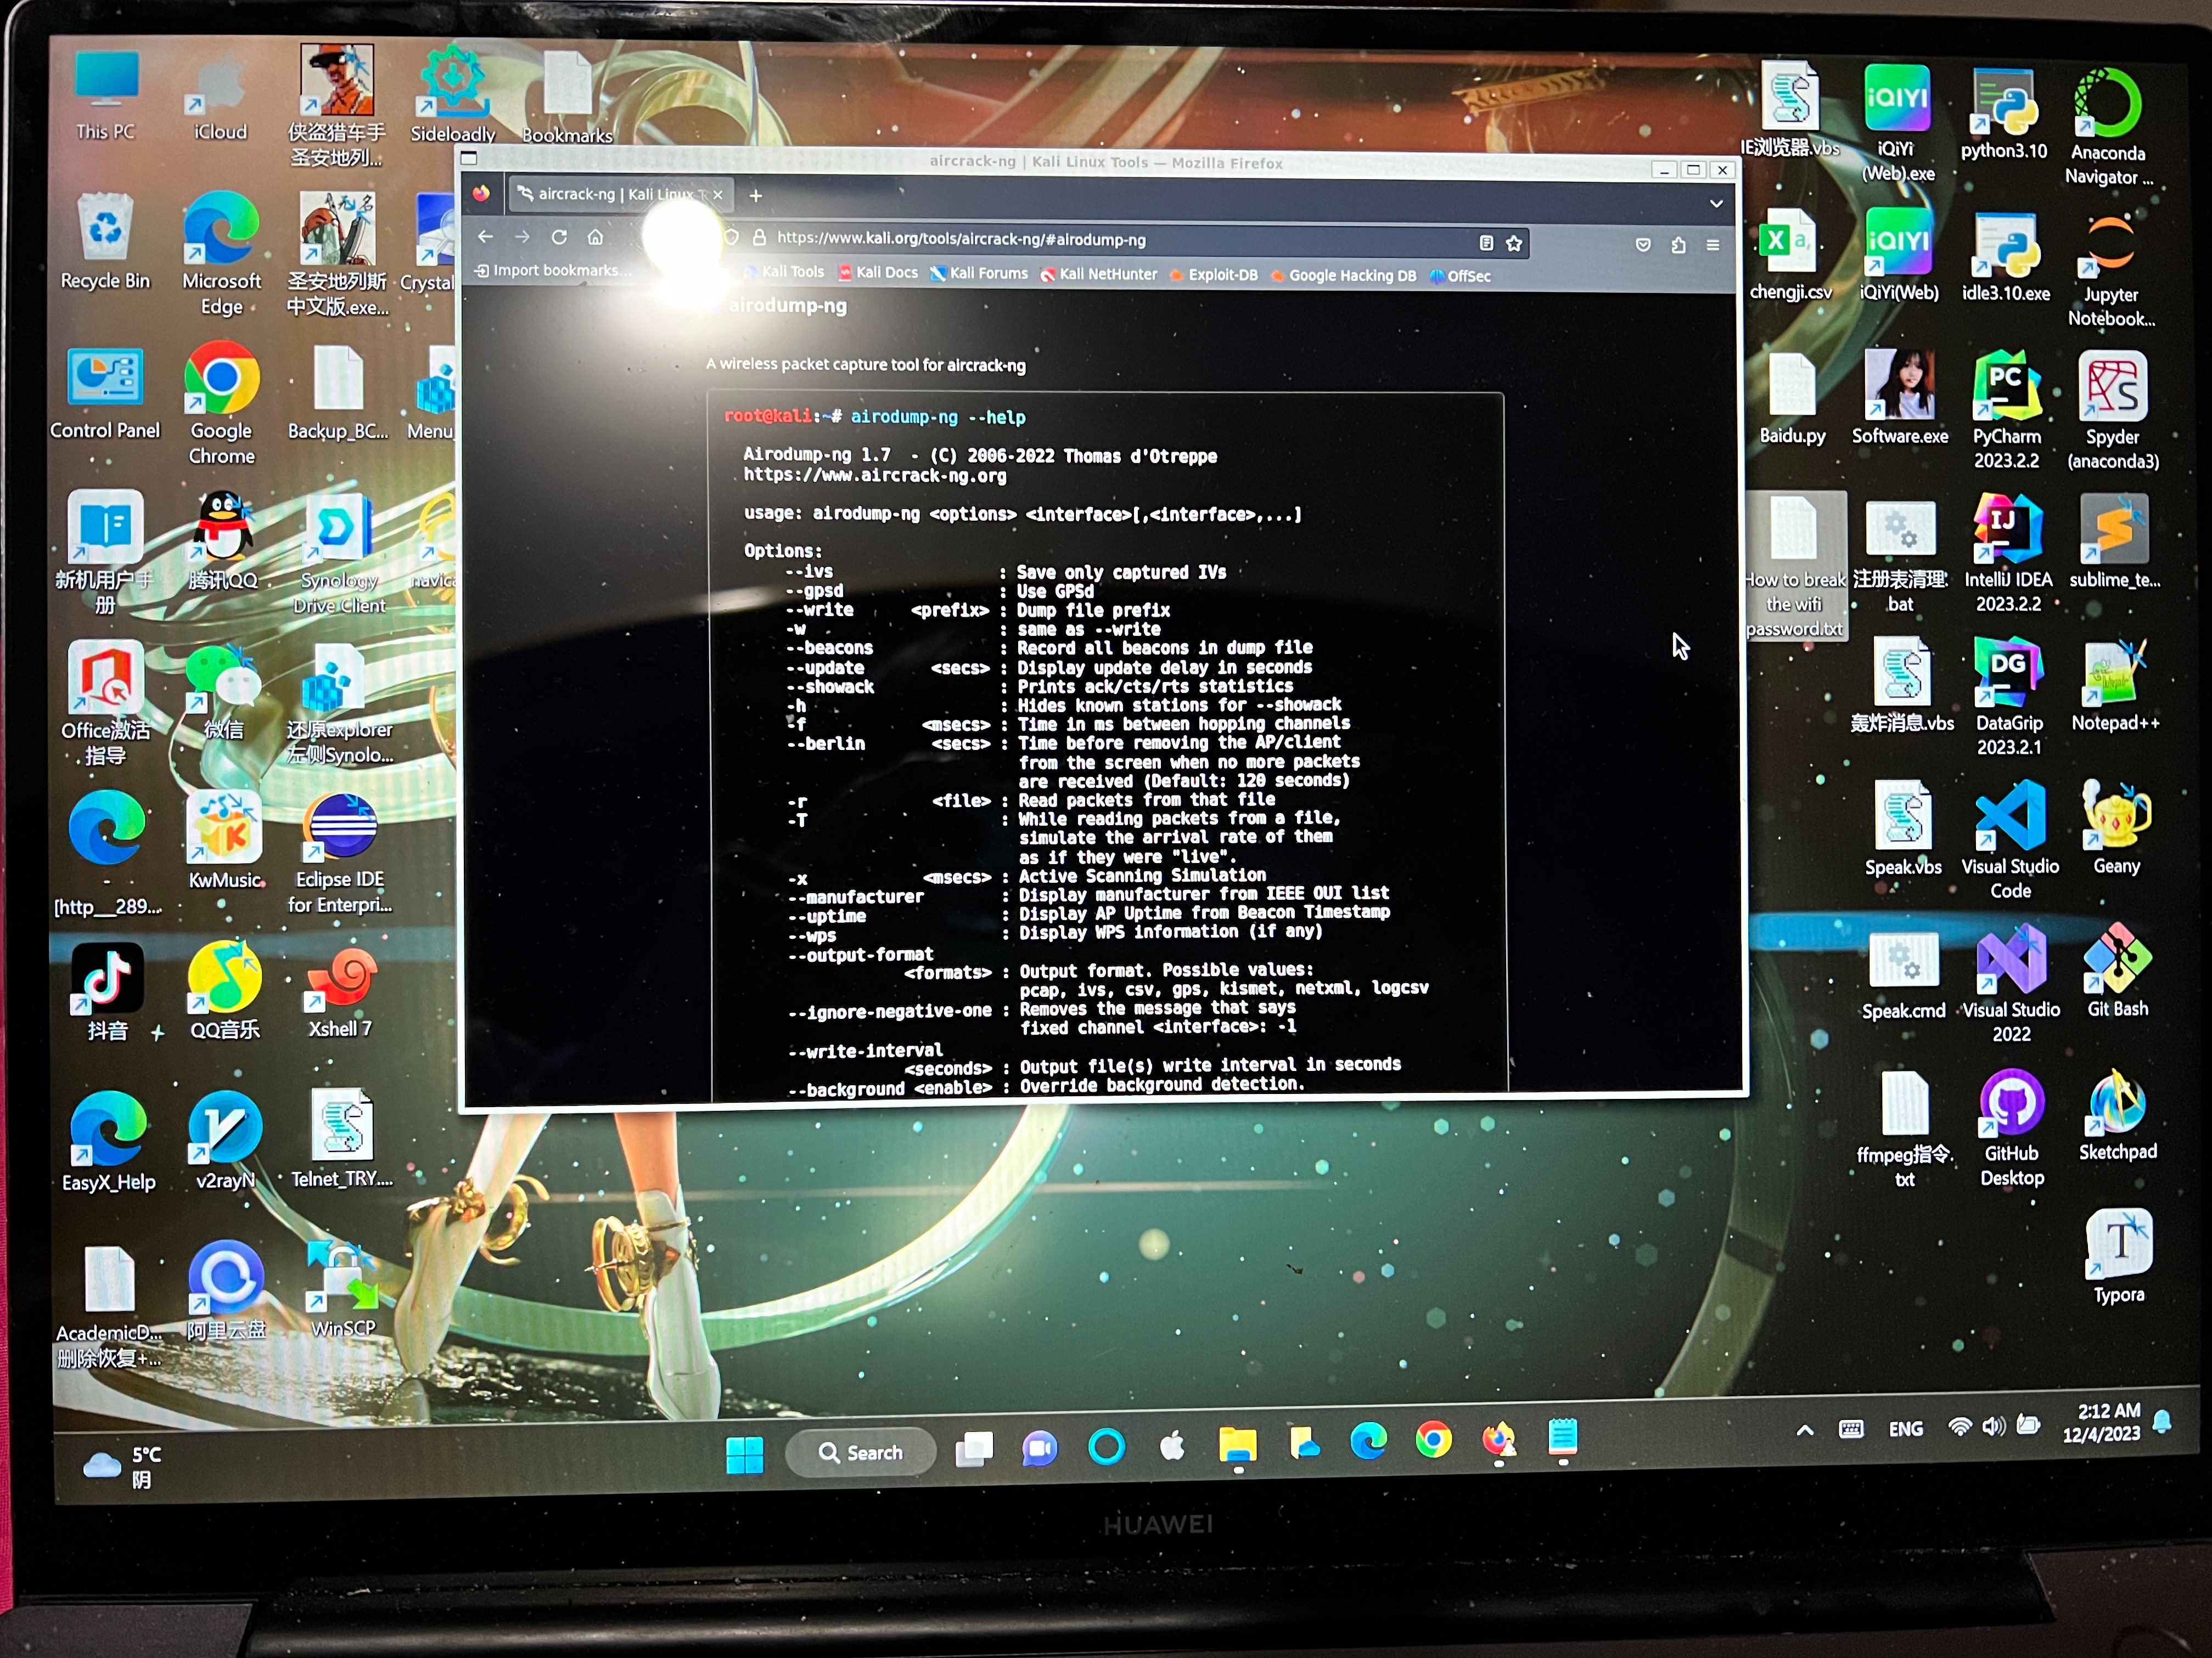Bookmark this page with the star
This screenshot has height=1658, width=2212.
pyautogui.click(x=1514, y=243)
